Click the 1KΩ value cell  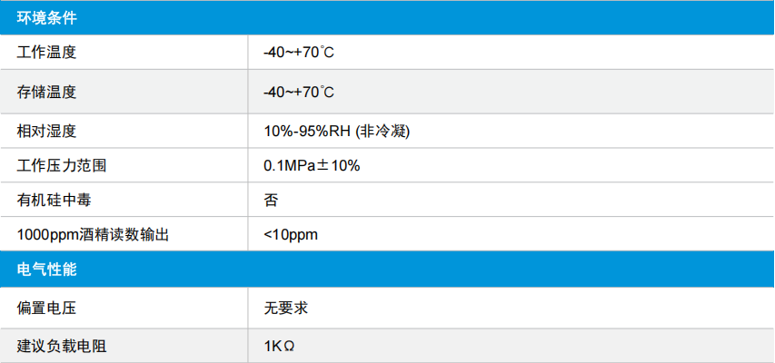512,346
